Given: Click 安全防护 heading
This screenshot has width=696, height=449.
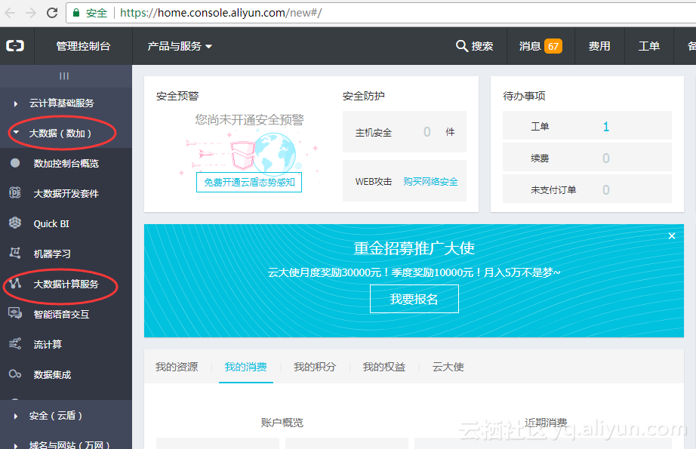Looking at the screenshot, I should (364, 96).
